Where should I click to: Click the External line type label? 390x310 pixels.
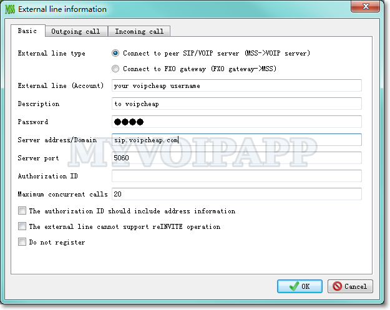tap(52, 54)
